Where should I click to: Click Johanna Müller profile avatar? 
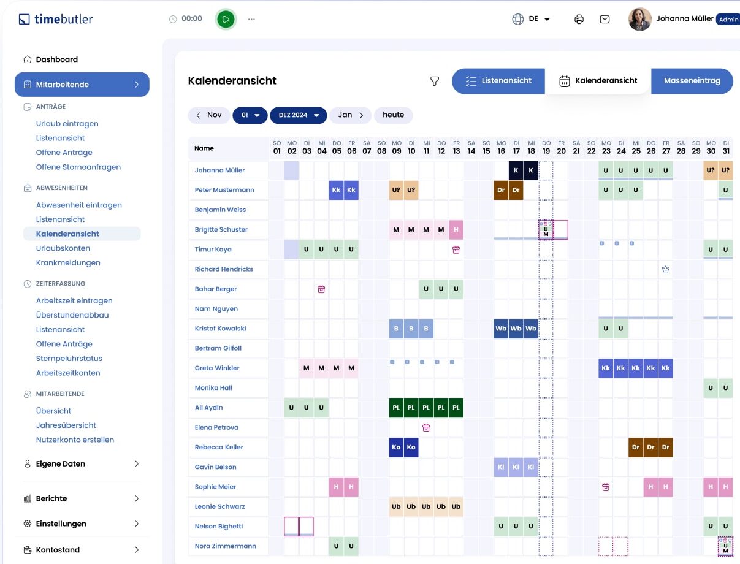pos(639,19)
